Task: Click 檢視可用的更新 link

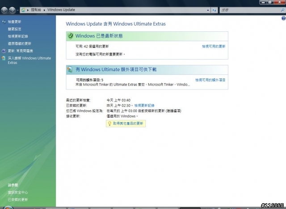Action: click(x=214, y=47)
